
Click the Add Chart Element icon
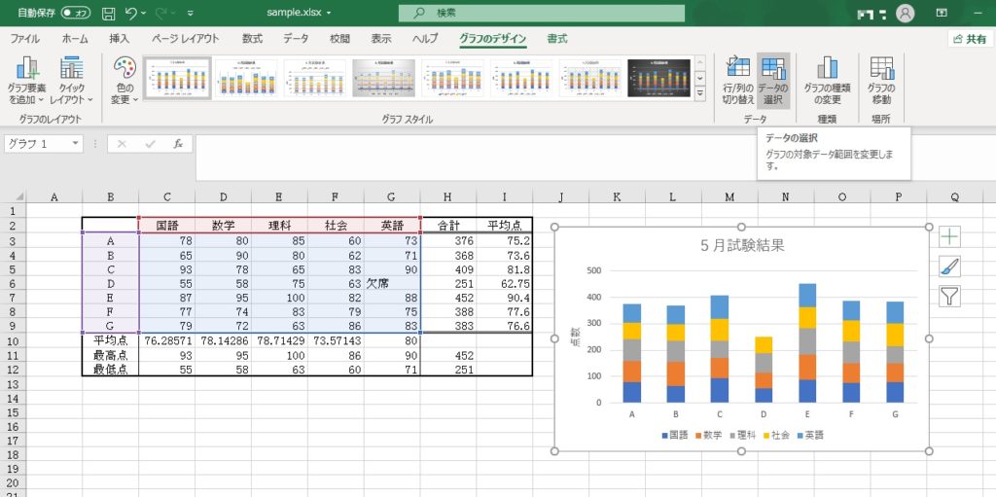(26, 70)
